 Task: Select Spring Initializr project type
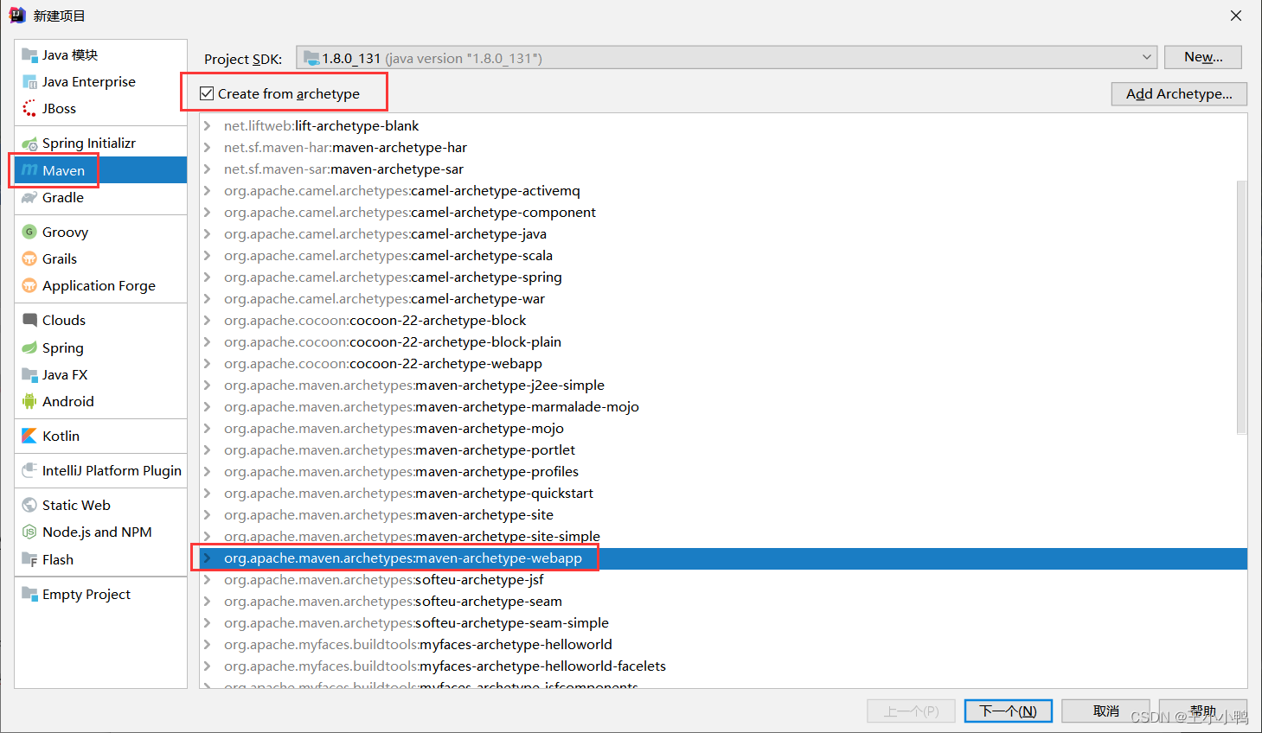(100, 143)
